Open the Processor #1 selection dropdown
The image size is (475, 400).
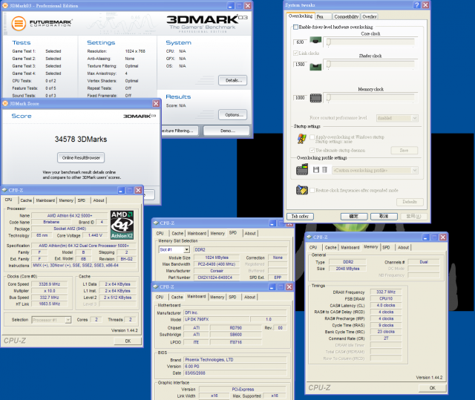pyautogui.click(x=51, y=320)
